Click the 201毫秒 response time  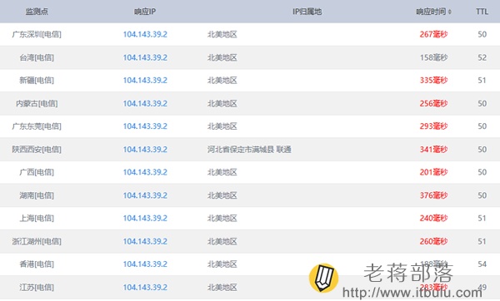click(x=433, y=172)
